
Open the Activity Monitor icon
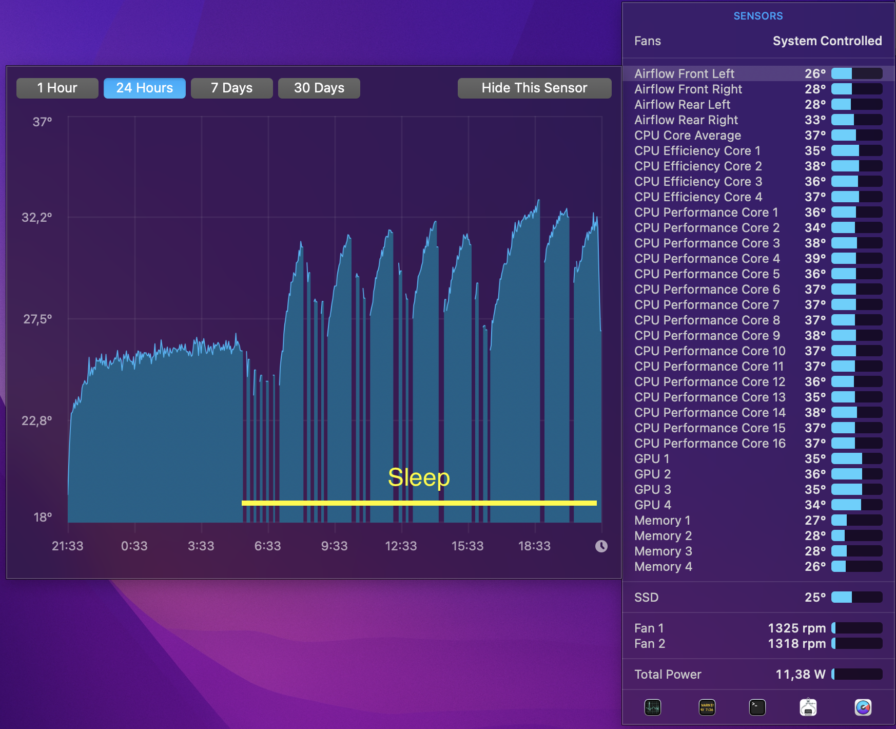653,707
